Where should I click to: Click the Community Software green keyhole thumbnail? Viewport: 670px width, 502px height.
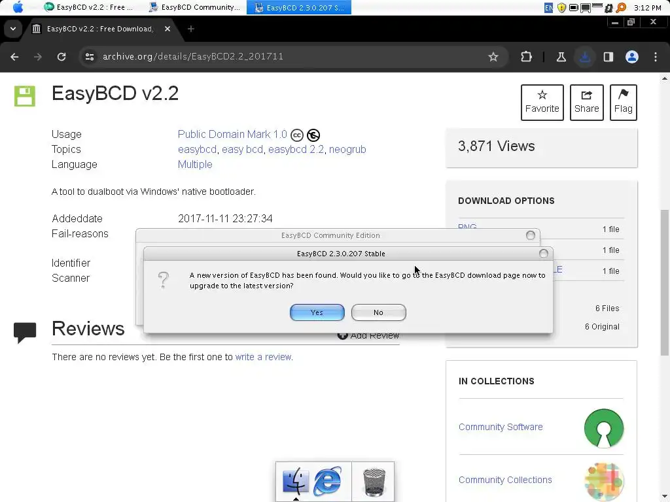click(604, 428)
